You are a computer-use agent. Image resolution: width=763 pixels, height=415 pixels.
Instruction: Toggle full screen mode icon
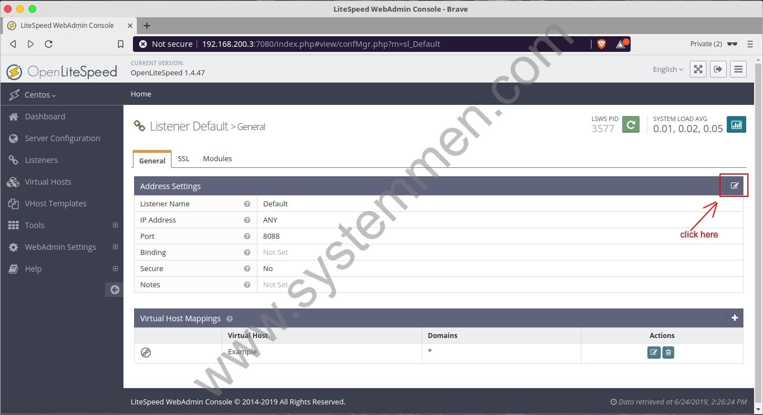pos(698,69)
